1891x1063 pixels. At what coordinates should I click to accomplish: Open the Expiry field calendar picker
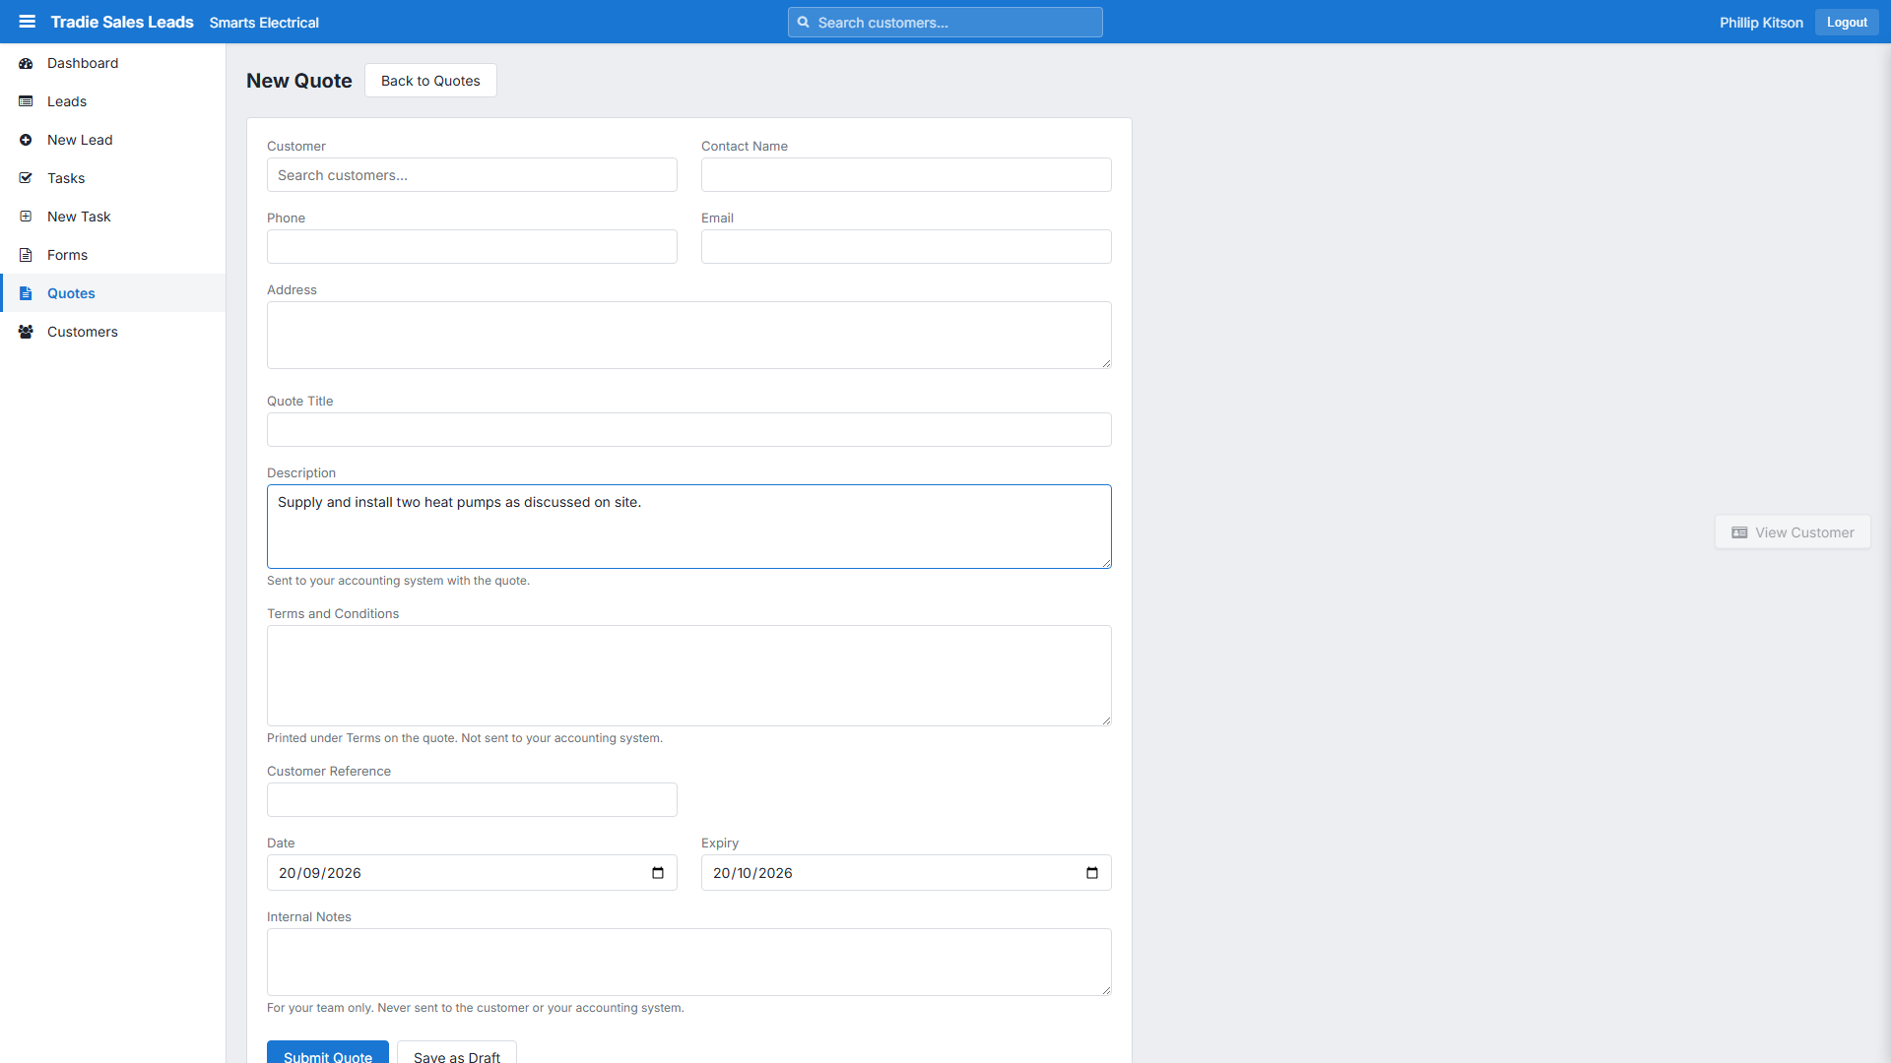pyautogui.click(x=1092, y=873)
